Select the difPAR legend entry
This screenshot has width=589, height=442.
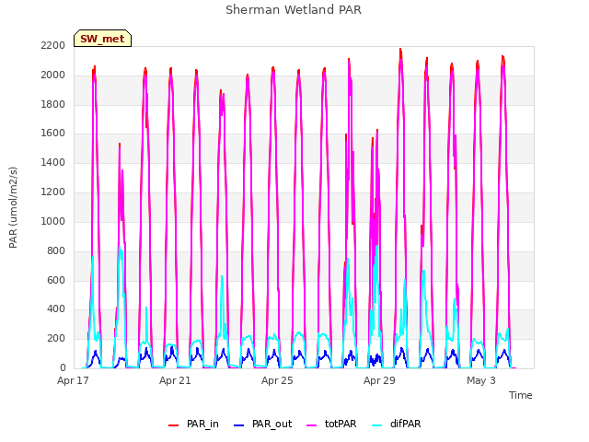(397, 424)
